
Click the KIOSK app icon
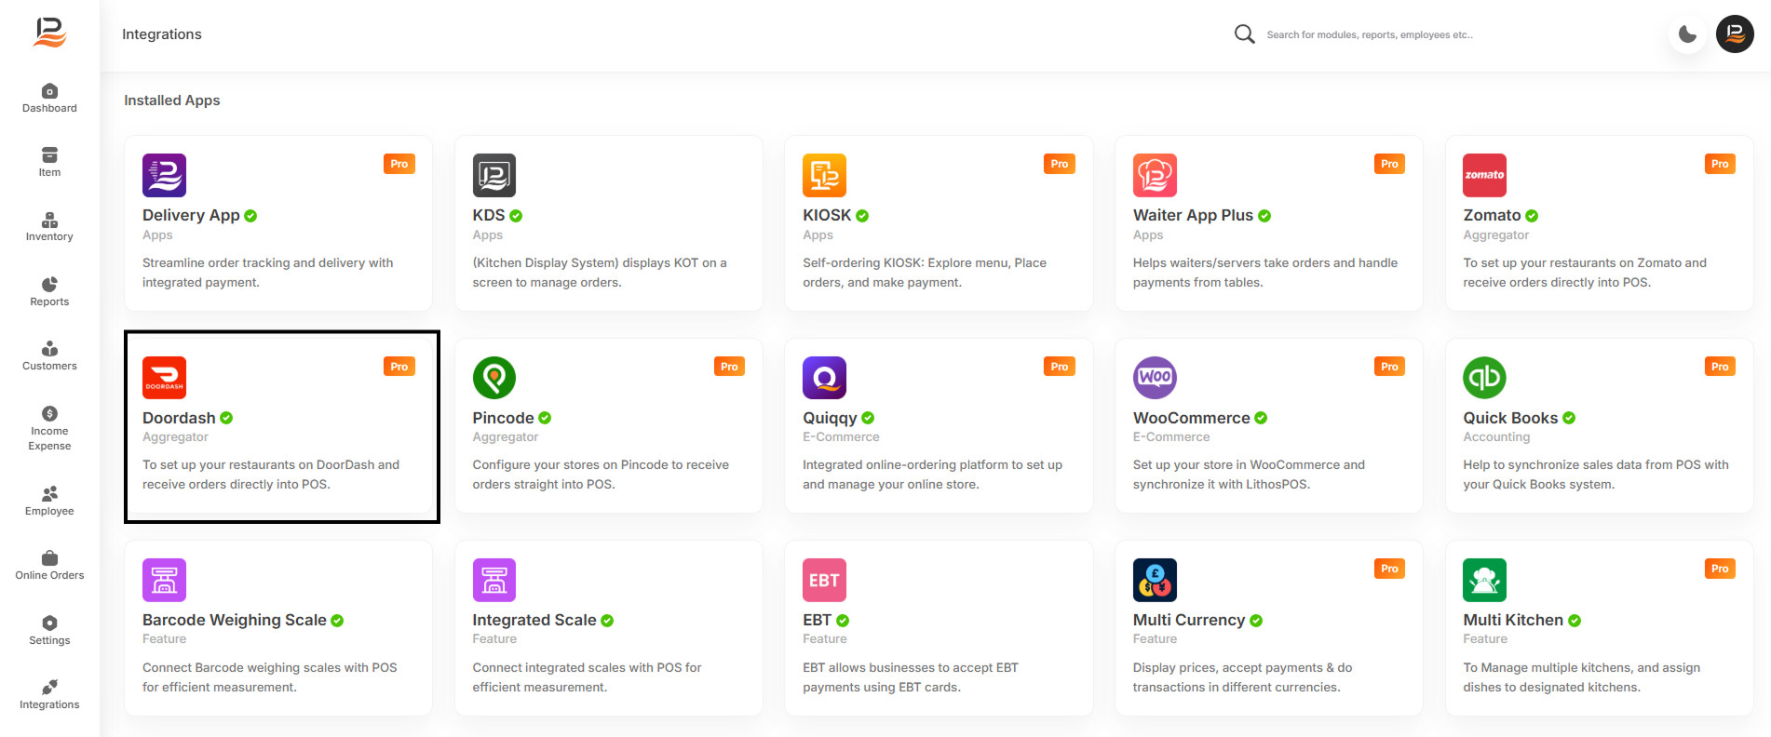824,175
